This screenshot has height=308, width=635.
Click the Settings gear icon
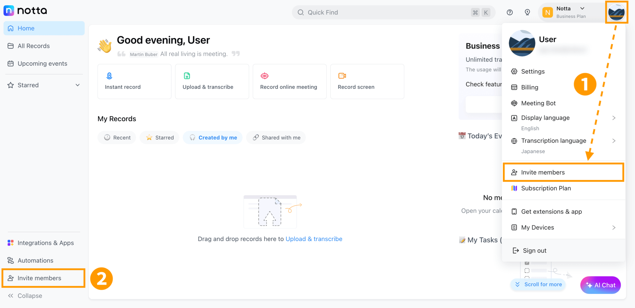[514, 71]
